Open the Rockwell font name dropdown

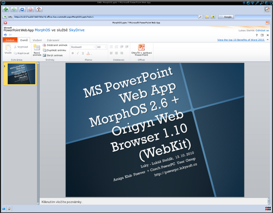click(83, 47)
